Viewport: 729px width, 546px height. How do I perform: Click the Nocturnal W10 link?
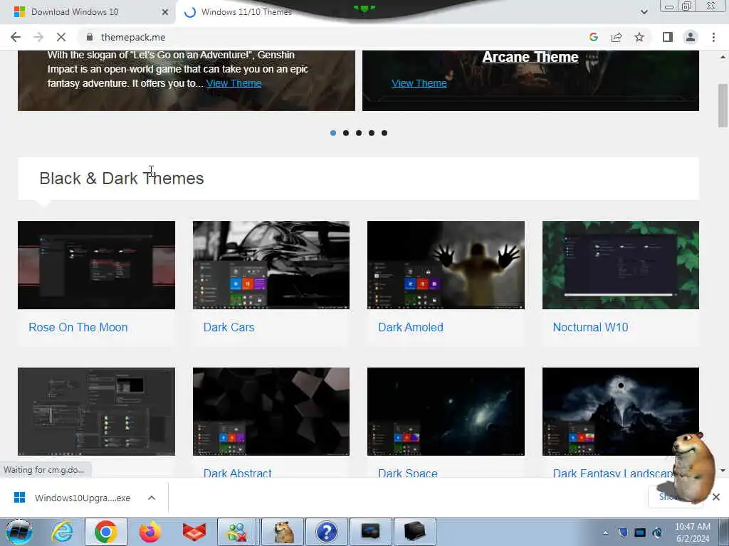(590, 327)
